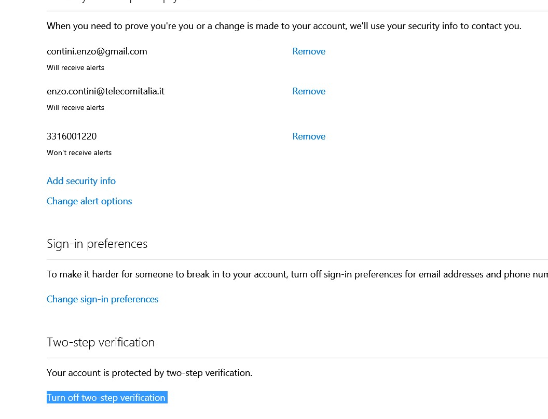This screenshot has width=548, height=419.
Task: Open Change sign-in preferences
Action: (x=102, y=299)
